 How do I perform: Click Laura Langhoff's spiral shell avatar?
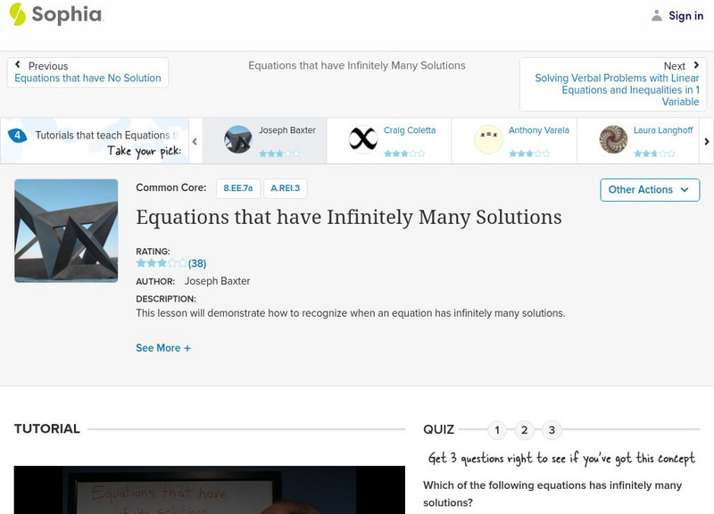coord(612,137)
